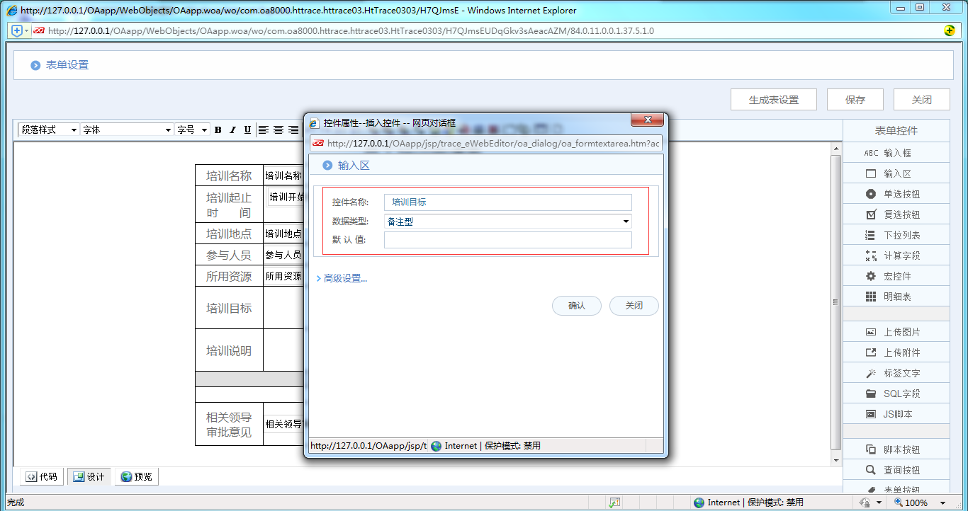Select the SQL字段 control
The image size is (968, 511).
tap(896, 393)
